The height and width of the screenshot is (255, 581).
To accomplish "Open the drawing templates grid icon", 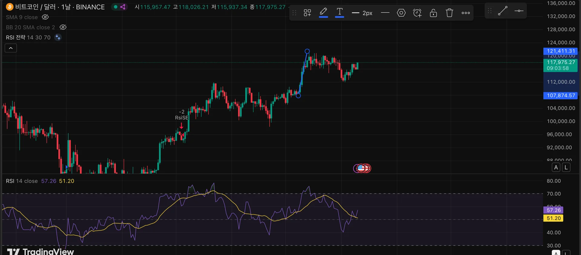I will pyautogui.click(x=307, y=13).
